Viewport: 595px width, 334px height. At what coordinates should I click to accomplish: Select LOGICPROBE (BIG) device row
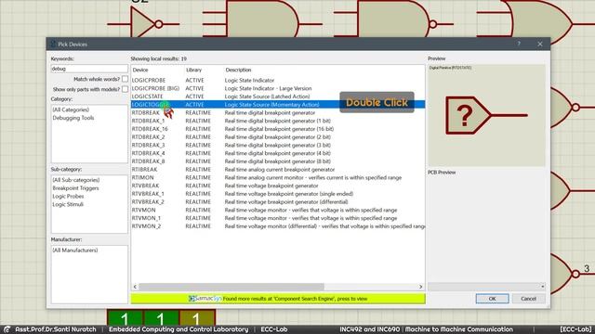click(x=278, y=88)
